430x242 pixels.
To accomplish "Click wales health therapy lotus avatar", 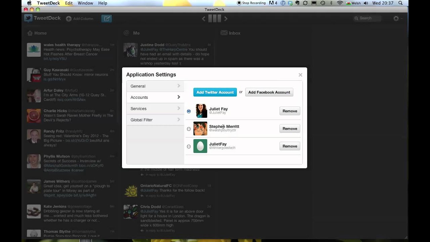I will tap(34, 50).
